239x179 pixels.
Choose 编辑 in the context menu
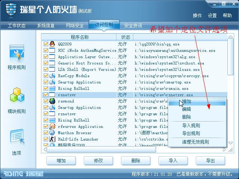(197, 109)
